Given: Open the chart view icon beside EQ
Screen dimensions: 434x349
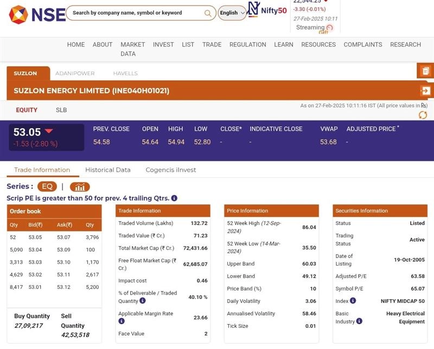Looking at the screenshot, I should pyautogui.click(x=79, y=186).
